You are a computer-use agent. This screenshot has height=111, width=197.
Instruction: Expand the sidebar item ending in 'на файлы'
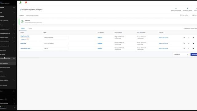point(14,80)
